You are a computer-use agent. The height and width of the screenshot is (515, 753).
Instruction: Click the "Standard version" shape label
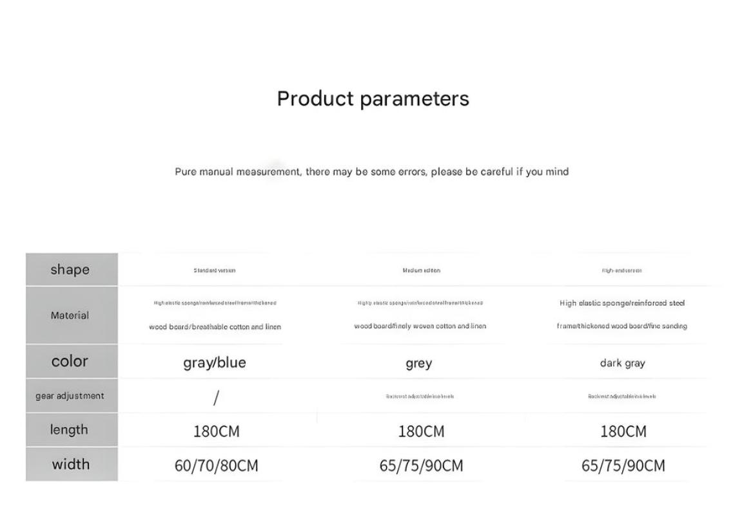pos(215,270)
